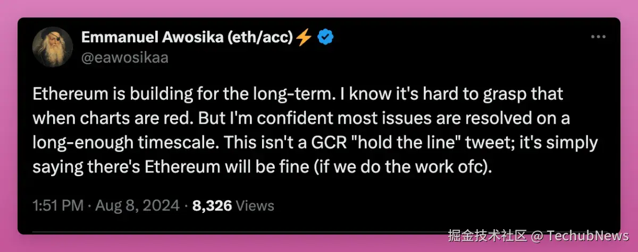Click the Views label

pos(254,205)
